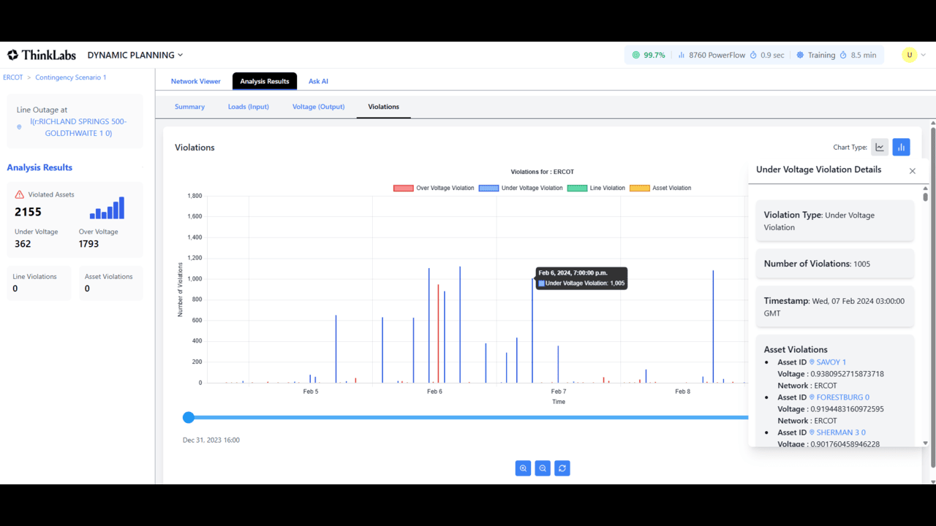Click the Number of Violations: 1005 card
Image resolution: width=936 pixels, height=526 pixels.
pos(835,264)
